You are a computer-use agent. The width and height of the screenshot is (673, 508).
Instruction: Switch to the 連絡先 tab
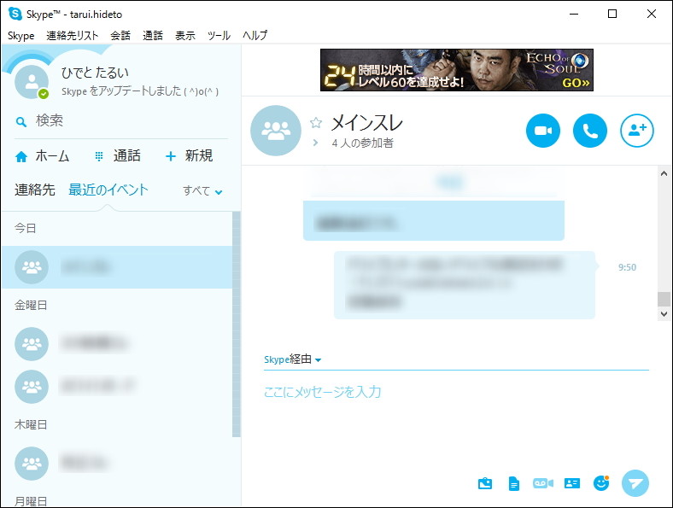(x=35, y=190)
